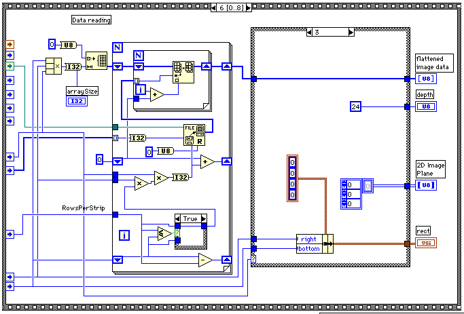Click the multiply node feeding I32 conversion
The width and height of the screenshot is (464, 314).
[x=161, y=178]
